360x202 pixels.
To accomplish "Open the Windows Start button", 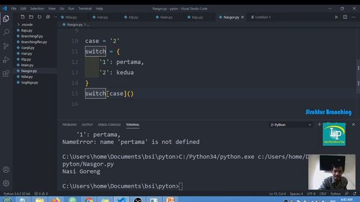I will [7, 200].
